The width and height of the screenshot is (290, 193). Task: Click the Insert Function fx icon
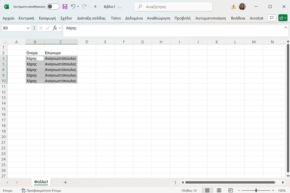point(55,28)
